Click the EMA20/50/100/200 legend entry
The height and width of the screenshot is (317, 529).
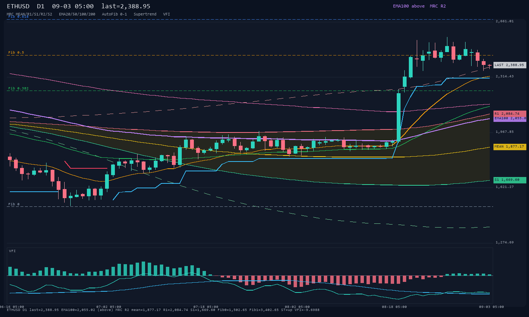pos(77,14)
